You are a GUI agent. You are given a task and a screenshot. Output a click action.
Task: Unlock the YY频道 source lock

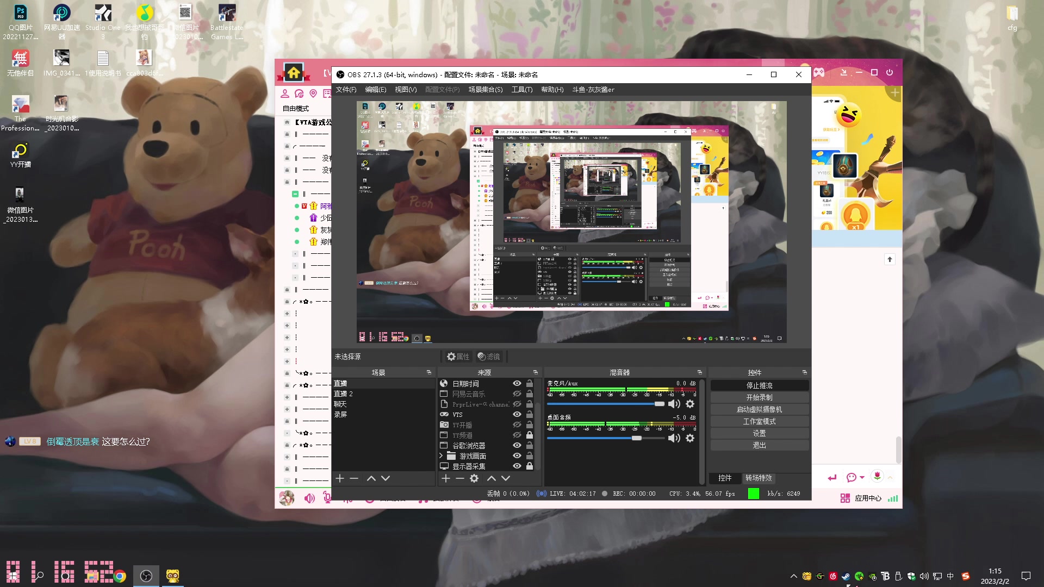tap(530, 435)
